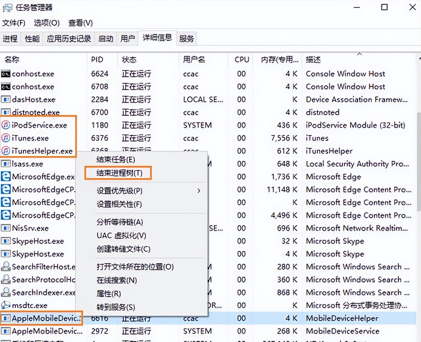This screenshot has width=421, height=342.
Task: Click the console icon beside conhost.exe
Action: coord(5,74)
